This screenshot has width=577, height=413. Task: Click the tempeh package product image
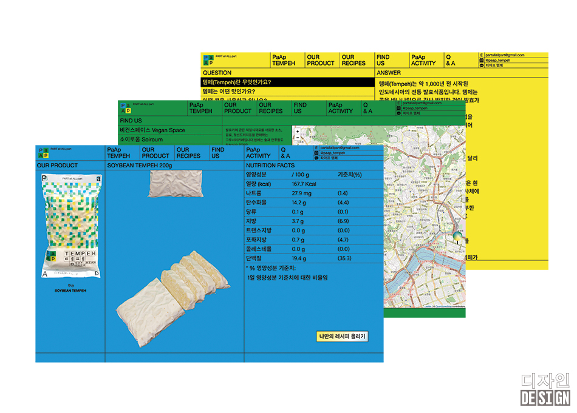70,226
